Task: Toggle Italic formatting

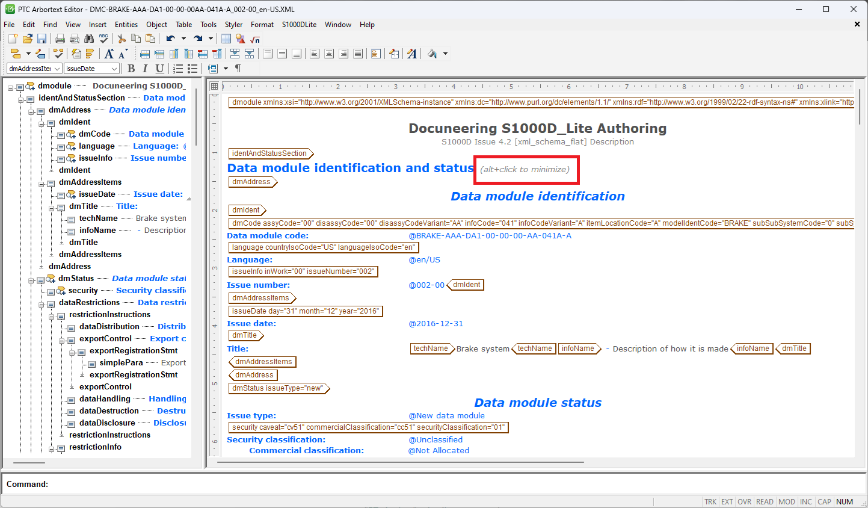Action: pos(145,69)
